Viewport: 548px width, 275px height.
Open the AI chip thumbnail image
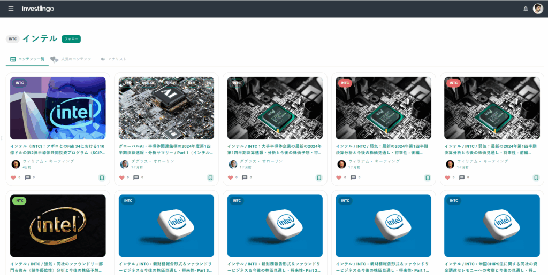pyautogui.click(x=166, y=108)
